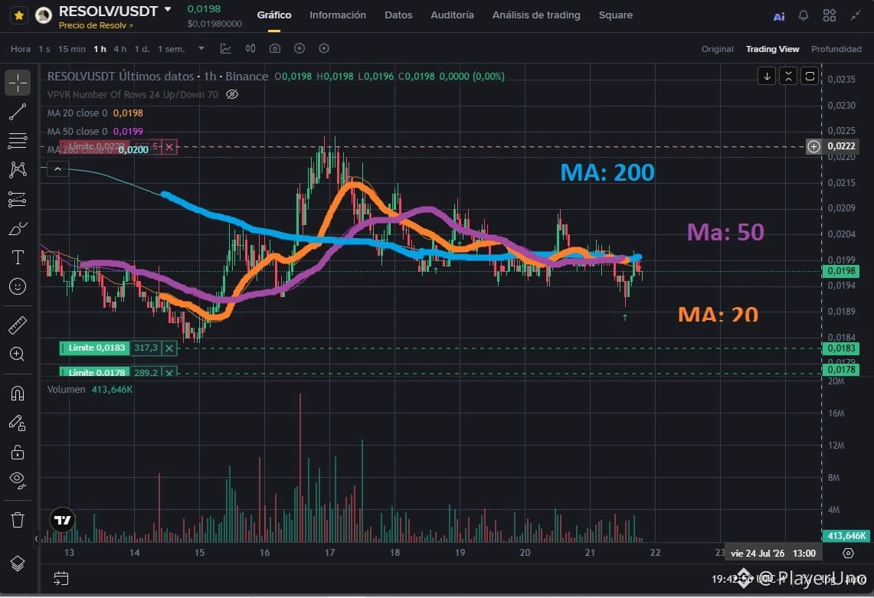Viewport: 874px width, 598px height.
Task: Toggle VPVR indicator visibility eye icon
Action: [232, 95]
